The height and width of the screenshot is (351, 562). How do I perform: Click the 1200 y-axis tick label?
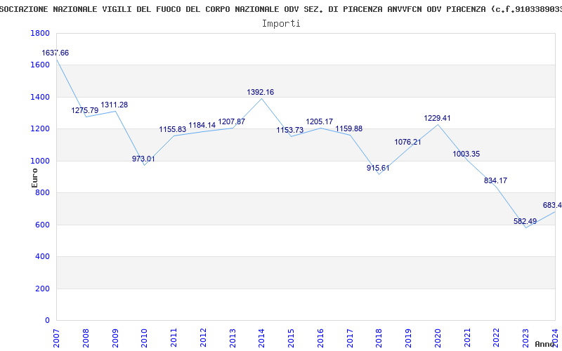coord(40,129)
